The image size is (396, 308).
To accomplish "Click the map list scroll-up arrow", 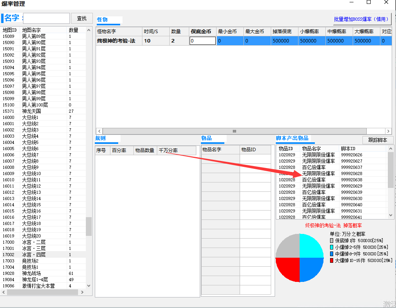I will point(89,30).
